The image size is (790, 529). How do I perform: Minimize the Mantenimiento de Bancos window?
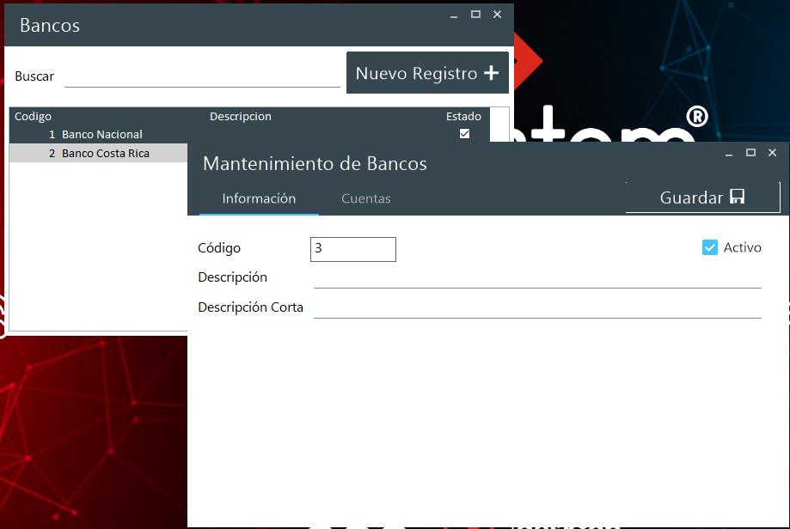pyautogui.click(x=729, y=153)
